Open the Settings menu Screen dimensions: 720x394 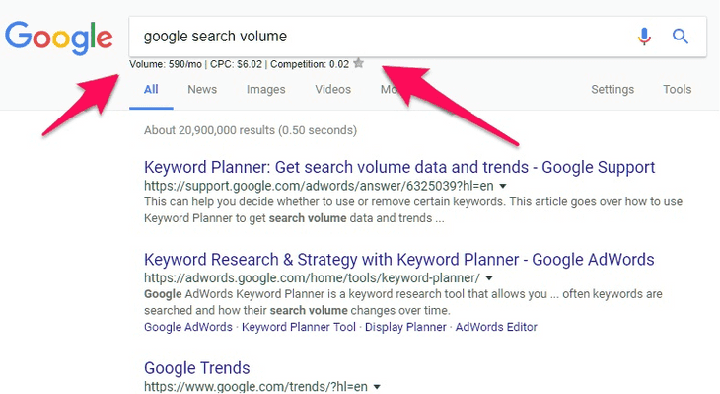point(612,89)
